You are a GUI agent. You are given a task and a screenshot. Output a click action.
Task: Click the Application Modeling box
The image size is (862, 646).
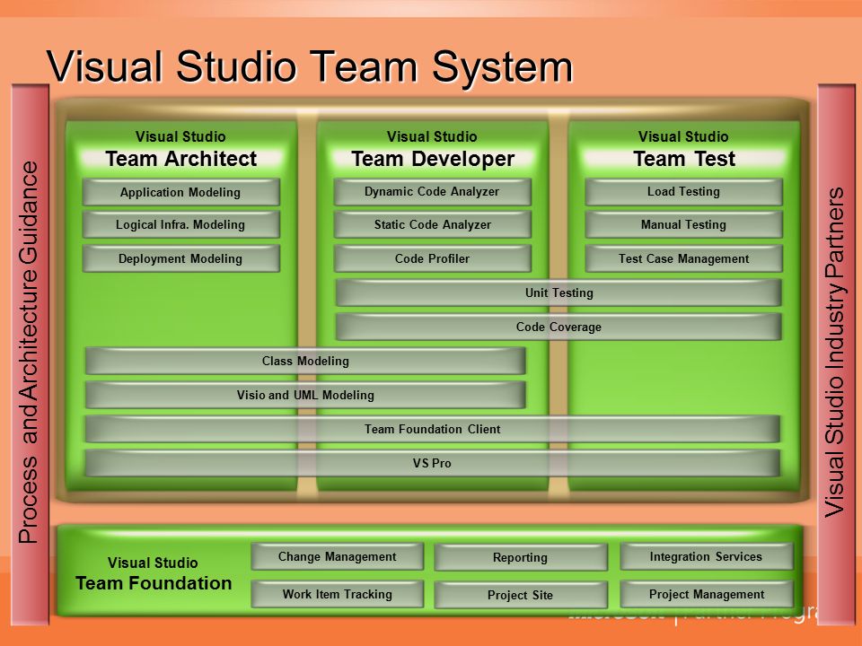point(180,192)
